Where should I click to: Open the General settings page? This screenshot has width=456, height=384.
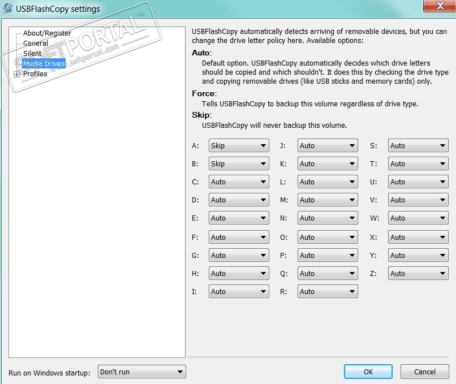point(36,44)
